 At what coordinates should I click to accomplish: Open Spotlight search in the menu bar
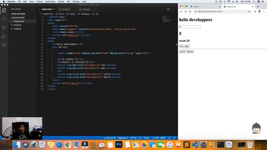pyautogui.click(x=254, y=2)
